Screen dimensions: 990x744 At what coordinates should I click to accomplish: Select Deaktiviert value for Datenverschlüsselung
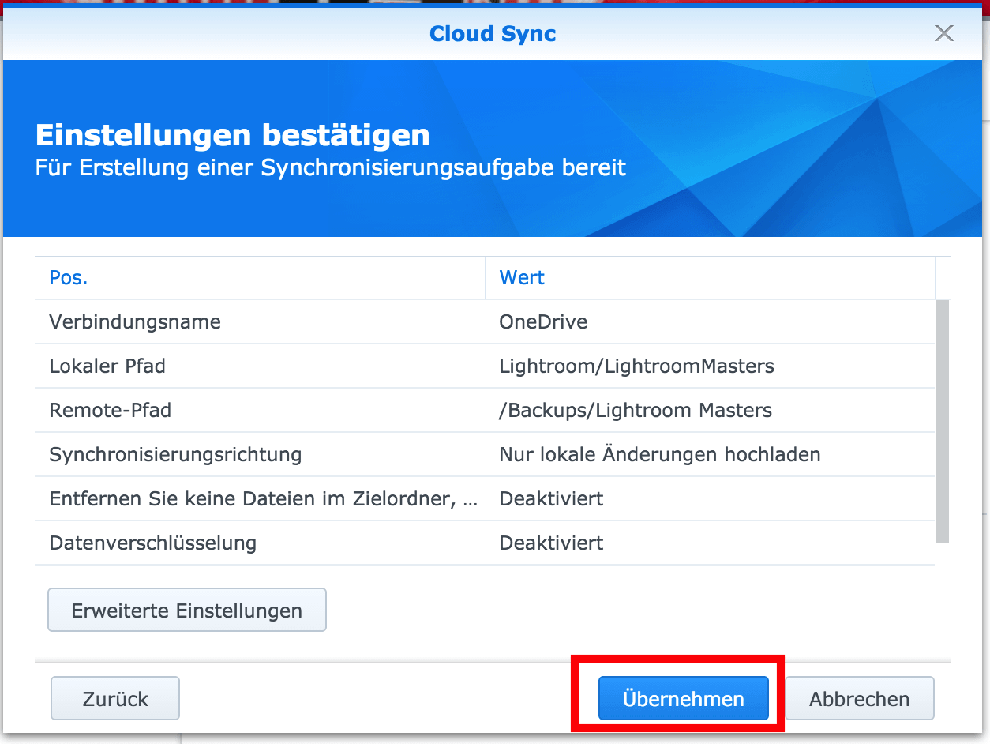pyautogui.click(x=551, y=543)
